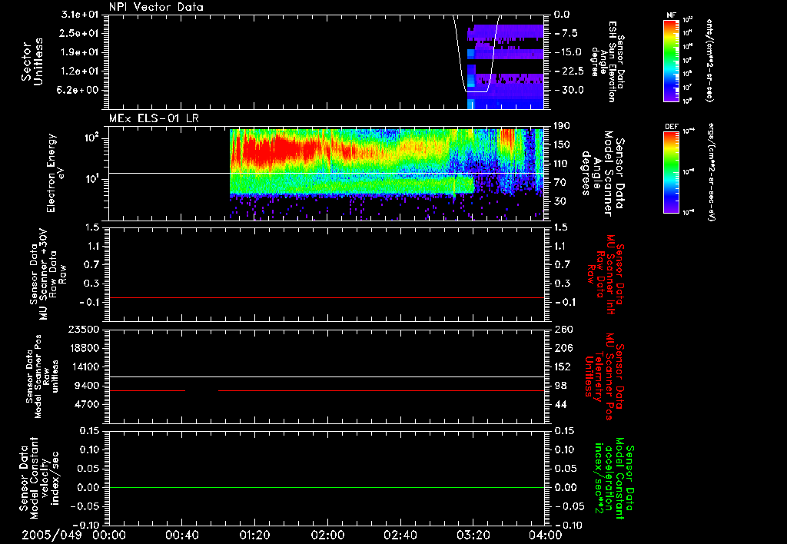Click the '18800' scanner position tick label
787x544 pixels.
point(85,348)
